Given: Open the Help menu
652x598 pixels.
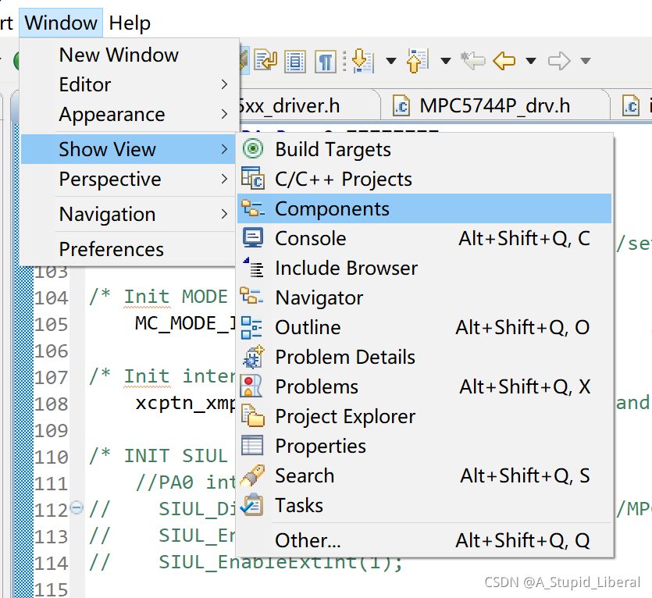Looking at the screenshot, I should (x=130, y=23).
